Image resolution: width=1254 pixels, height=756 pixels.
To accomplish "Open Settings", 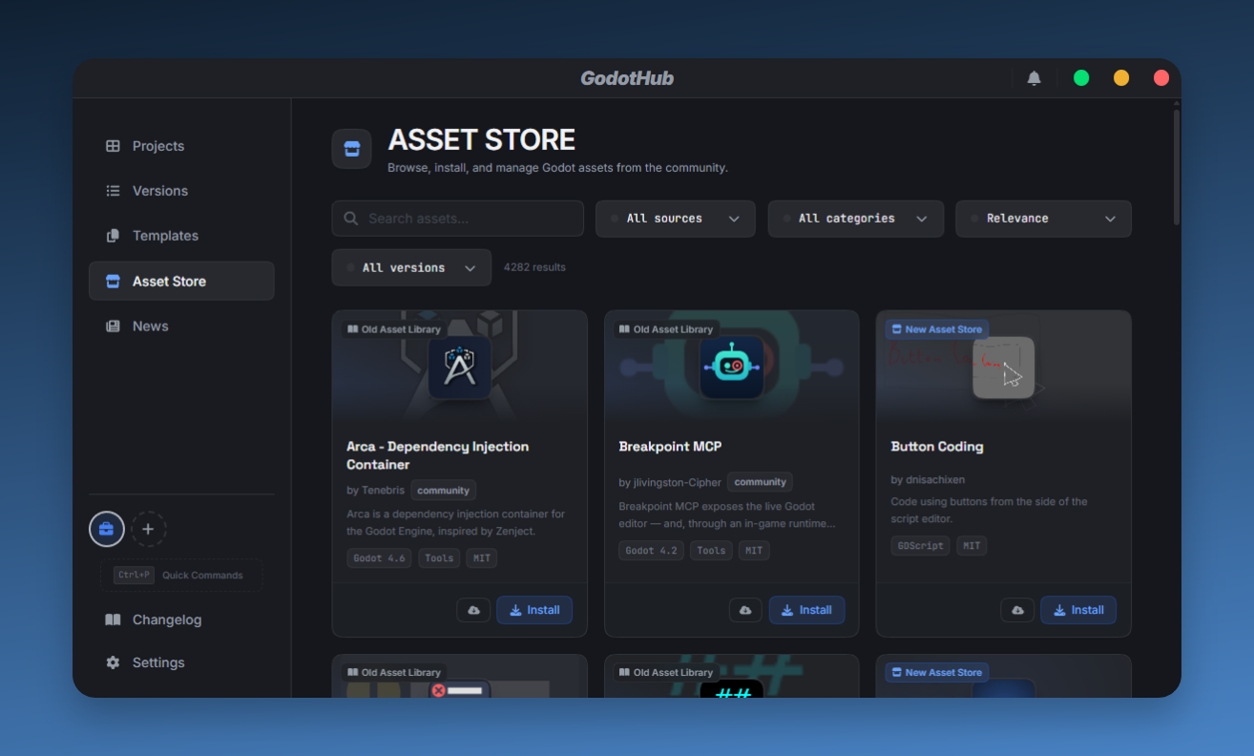I will (181, 662).
